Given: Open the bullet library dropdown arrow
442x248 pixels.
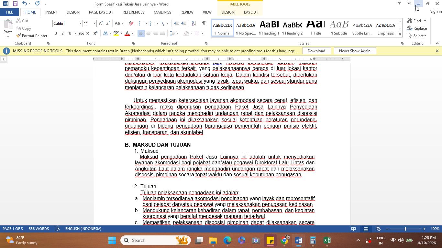Looking at the screenshot, I should coord(146,23).
